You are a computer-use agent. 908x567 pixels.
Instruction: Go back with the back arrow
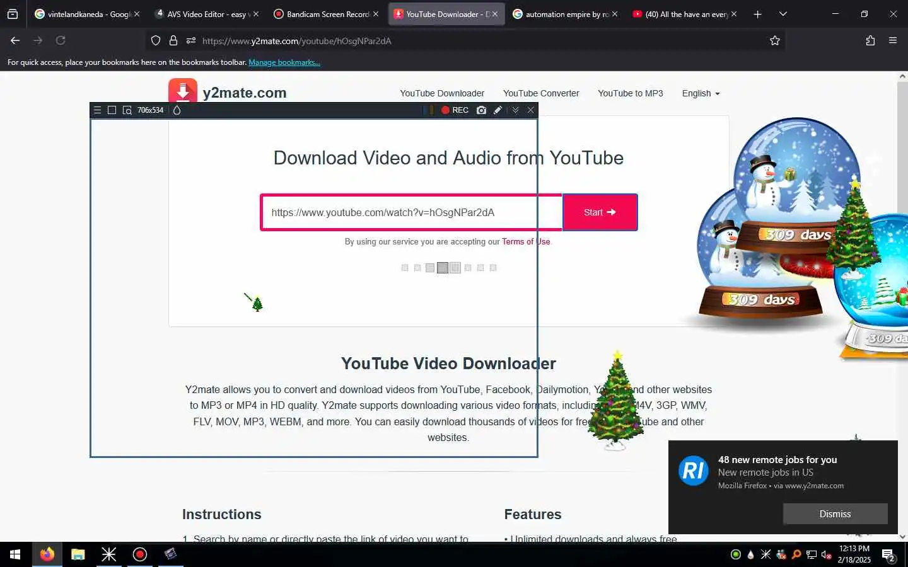pyautogui.click(x=15, y=40)
